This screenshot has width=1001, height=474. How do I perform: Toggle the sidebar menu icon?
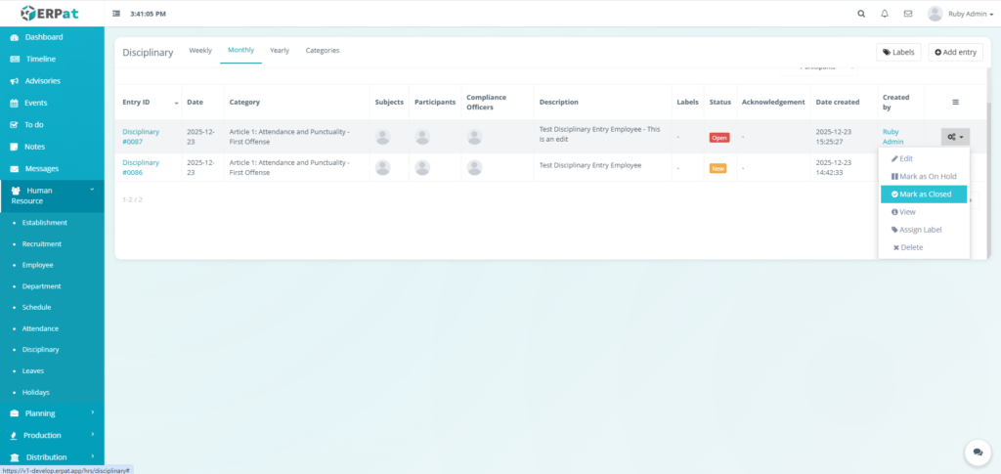coord(117,14)
